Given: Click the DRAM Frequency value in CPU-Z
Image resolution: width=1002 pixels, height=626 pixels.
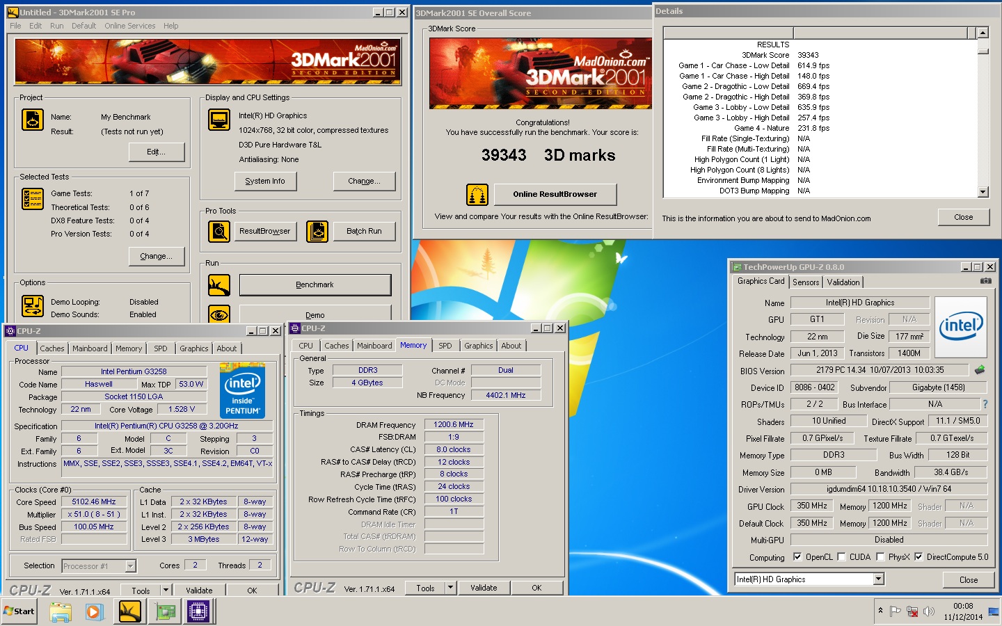Looking at the screenshot, I should 454,424.
